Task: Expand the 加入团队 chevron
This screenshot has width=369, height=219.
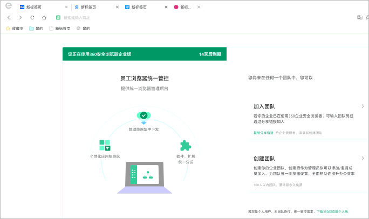Action: [x=363, y=106]
